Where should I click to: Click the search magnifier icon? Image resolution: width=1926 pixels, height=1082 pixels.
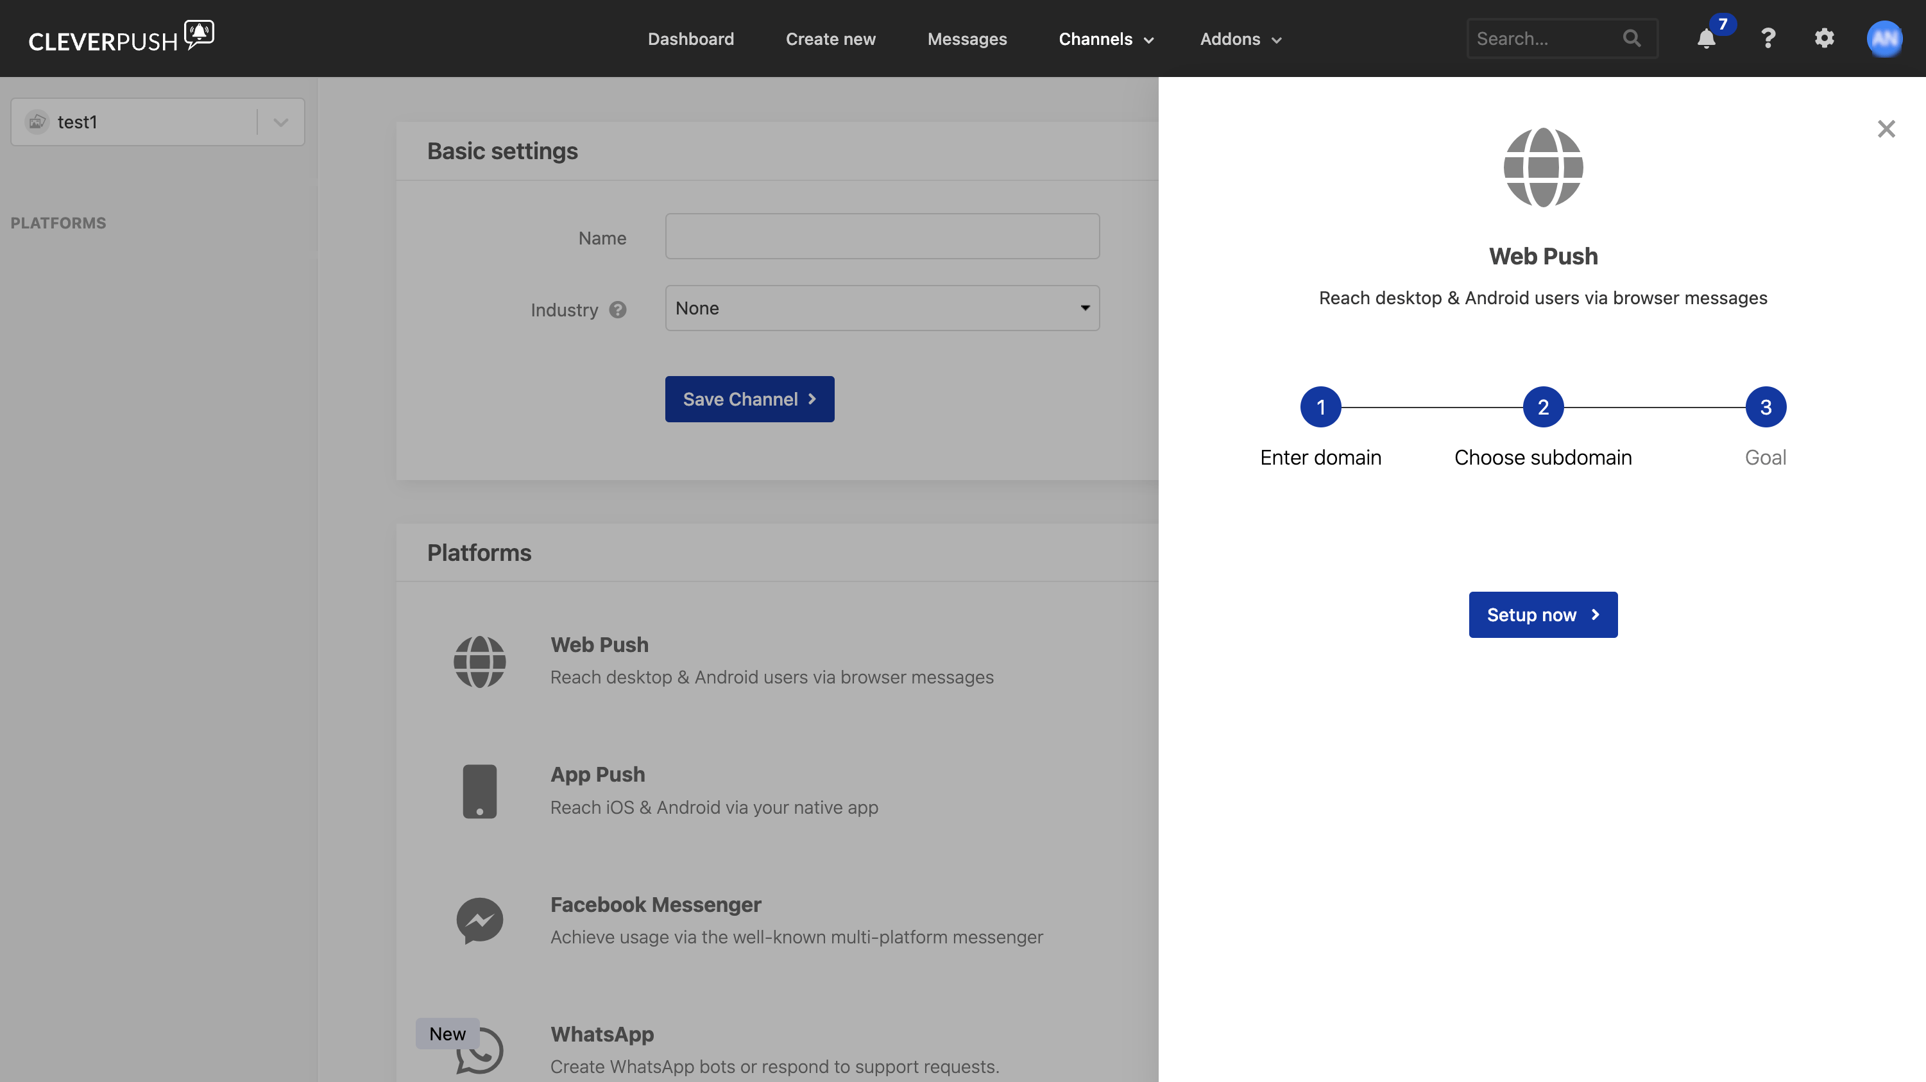(x=1632, y=38)
